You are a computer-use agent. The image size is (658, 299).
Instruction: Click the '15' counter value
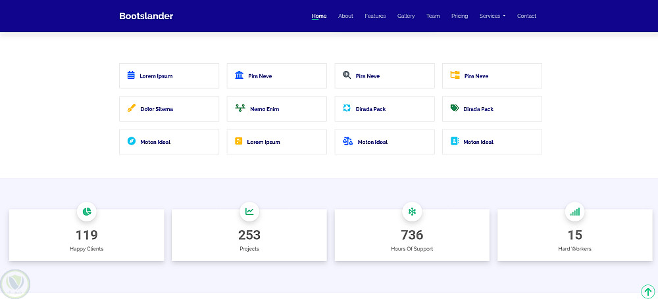(575, 235)
